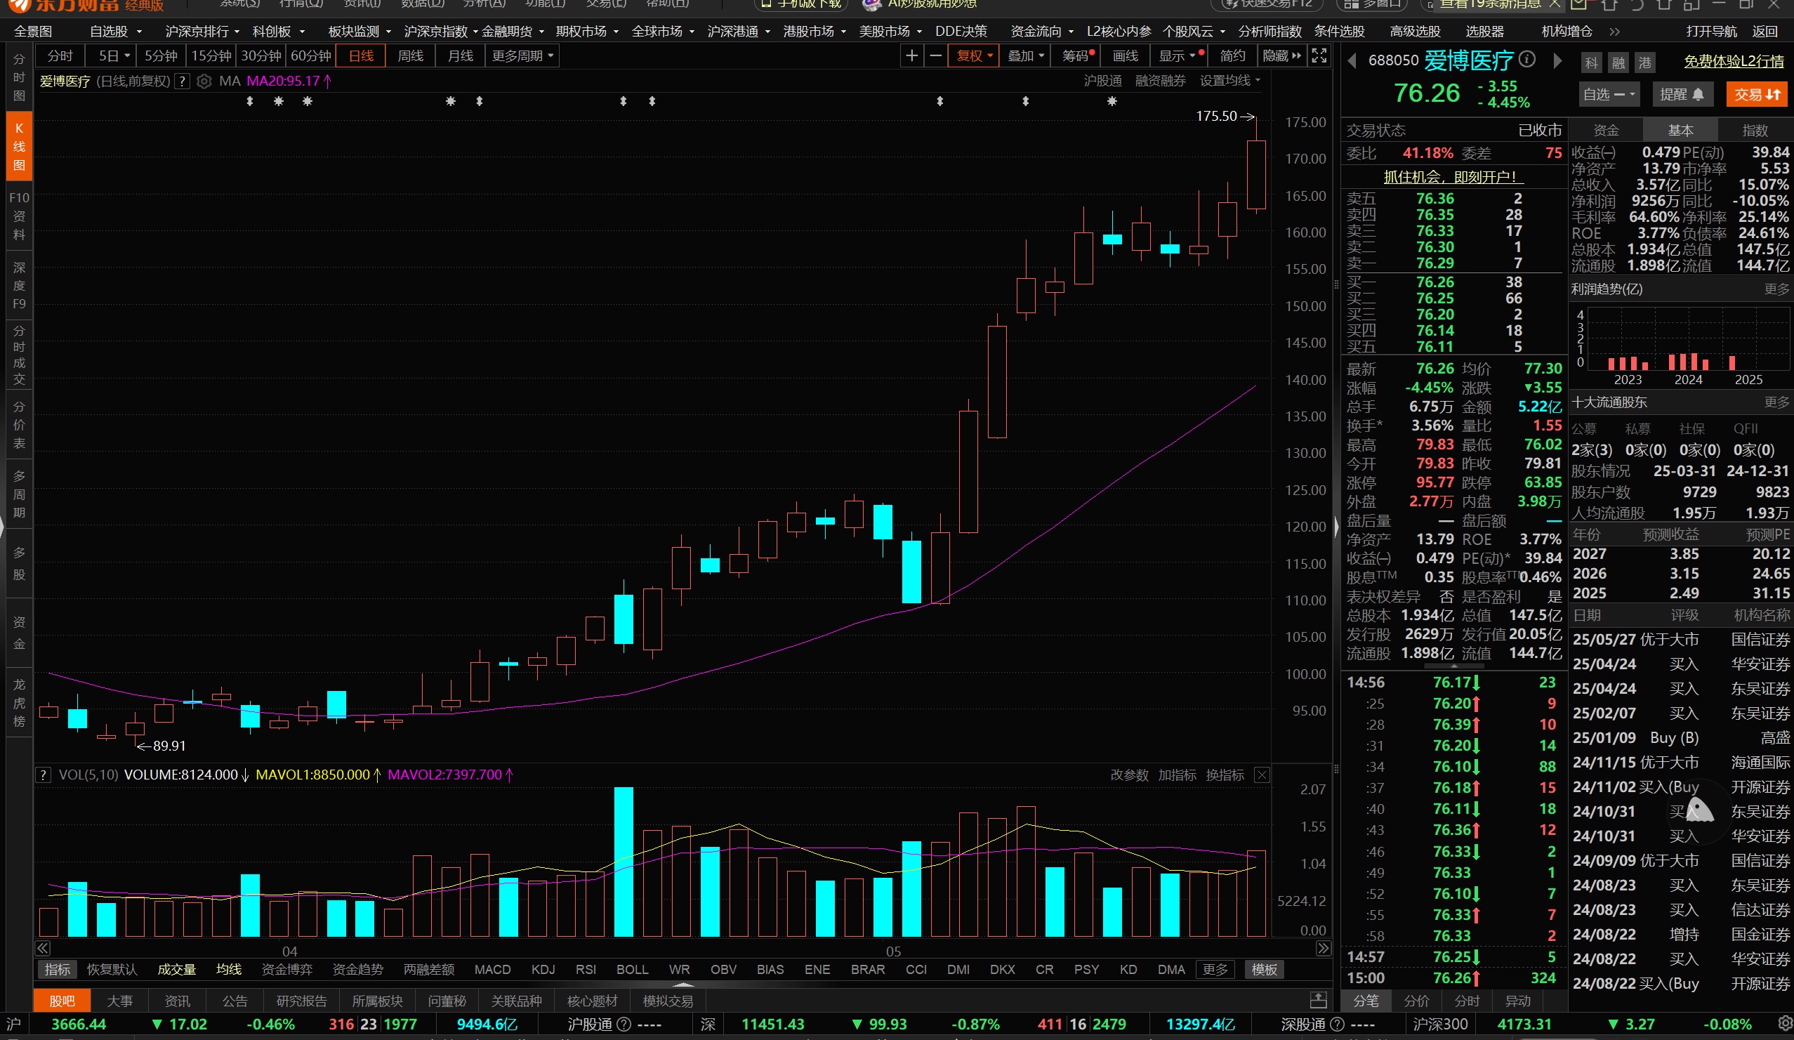The height and width of the screenshot is (1040, 1794).
Task: Open 深股通 help question mark in status bar
Action: pos(1337,1024)
